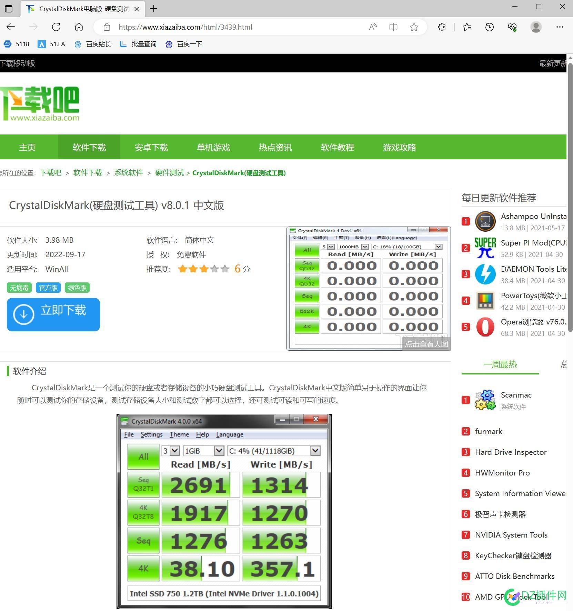Click the browser Back arrow

click(x=11, y=27)
